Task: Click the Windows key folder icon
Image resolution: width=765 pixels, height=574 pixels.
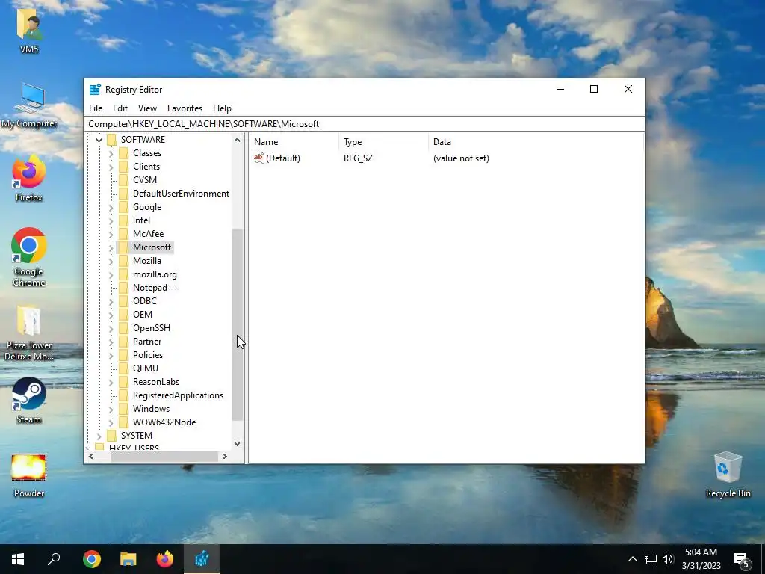Action: (x=123, y=409)
